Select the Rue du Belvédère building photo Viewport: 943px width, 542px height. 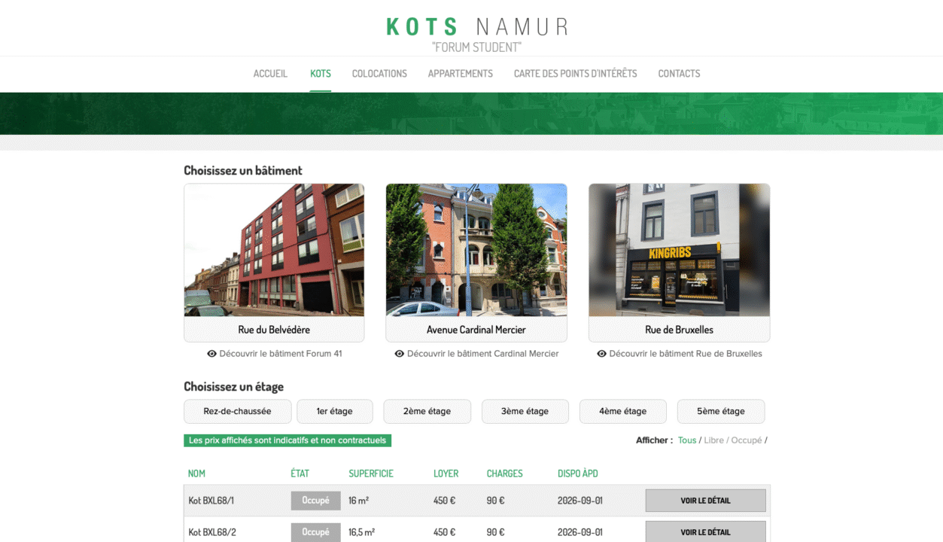point(274,250)
